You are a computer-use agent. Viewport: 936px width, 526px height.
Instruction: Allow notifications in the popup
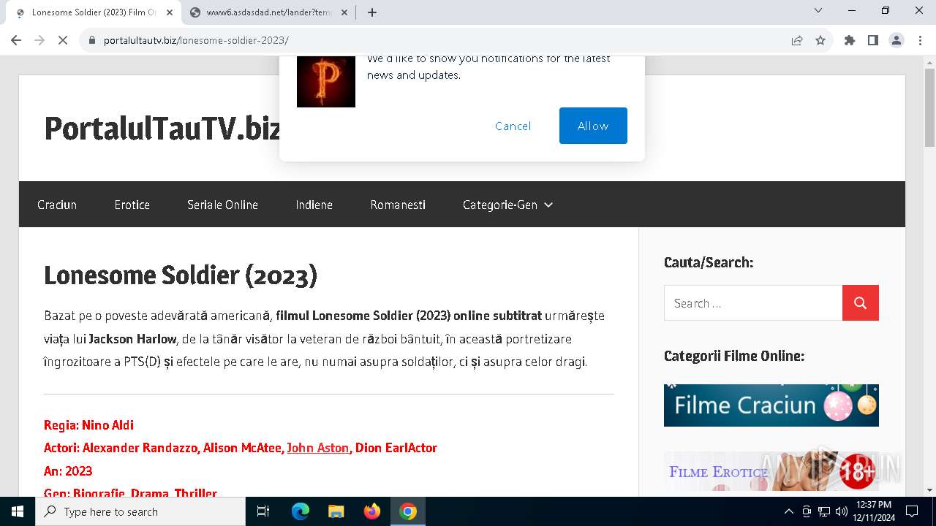pyautogui.click(x=593, y=126)
